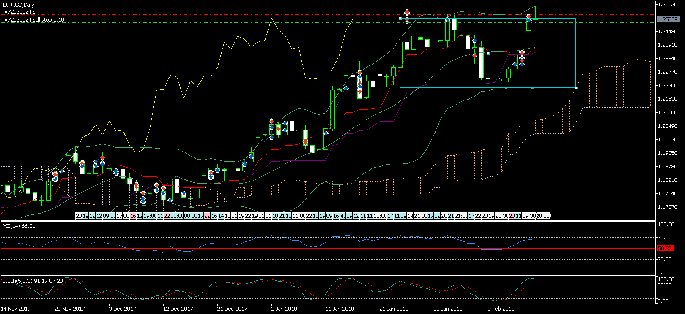Click the red sell arrow above the rectangle's top-left corner

click(407, 12)
